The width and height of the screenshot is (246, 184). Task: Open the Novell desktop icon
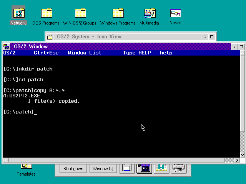[175, 16]
